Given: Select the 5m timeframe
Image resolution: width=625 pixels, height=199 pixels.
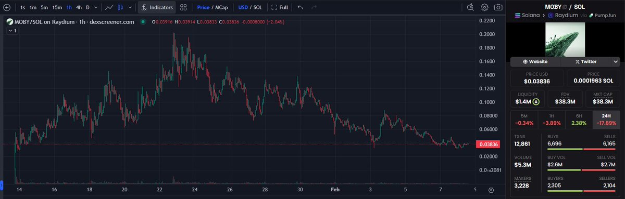Looking at the screenshot, I should click(x=44, y=7).
